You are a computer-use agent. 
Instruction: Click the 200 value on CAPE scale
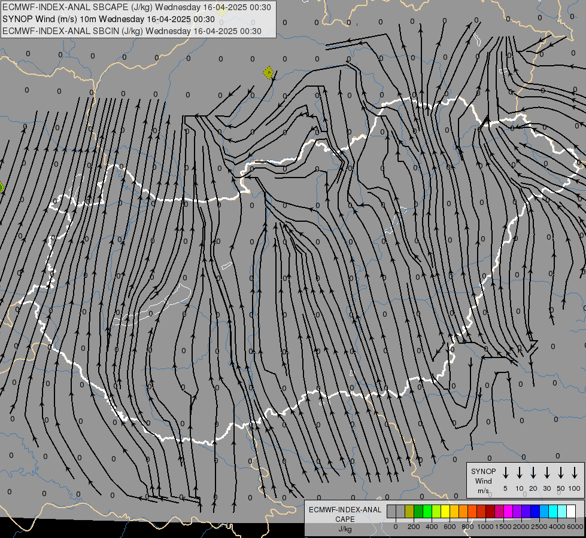click(414, 527)
